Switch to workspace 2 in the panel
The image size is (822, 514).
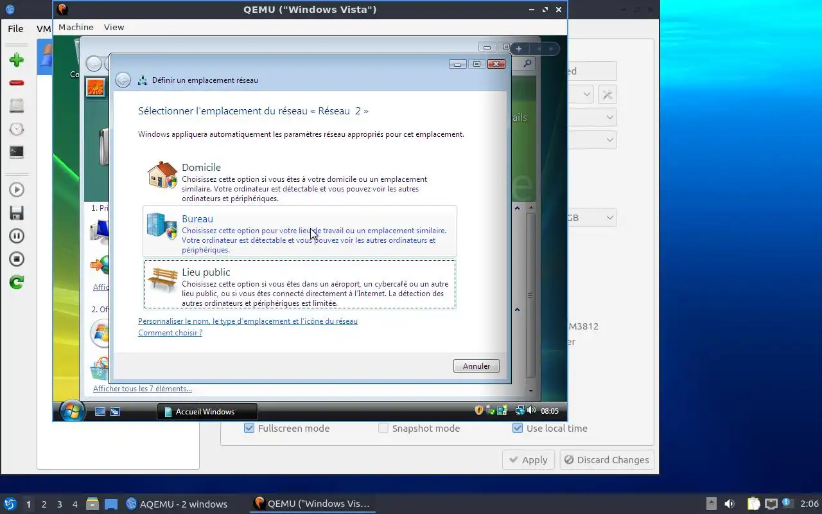44,504
